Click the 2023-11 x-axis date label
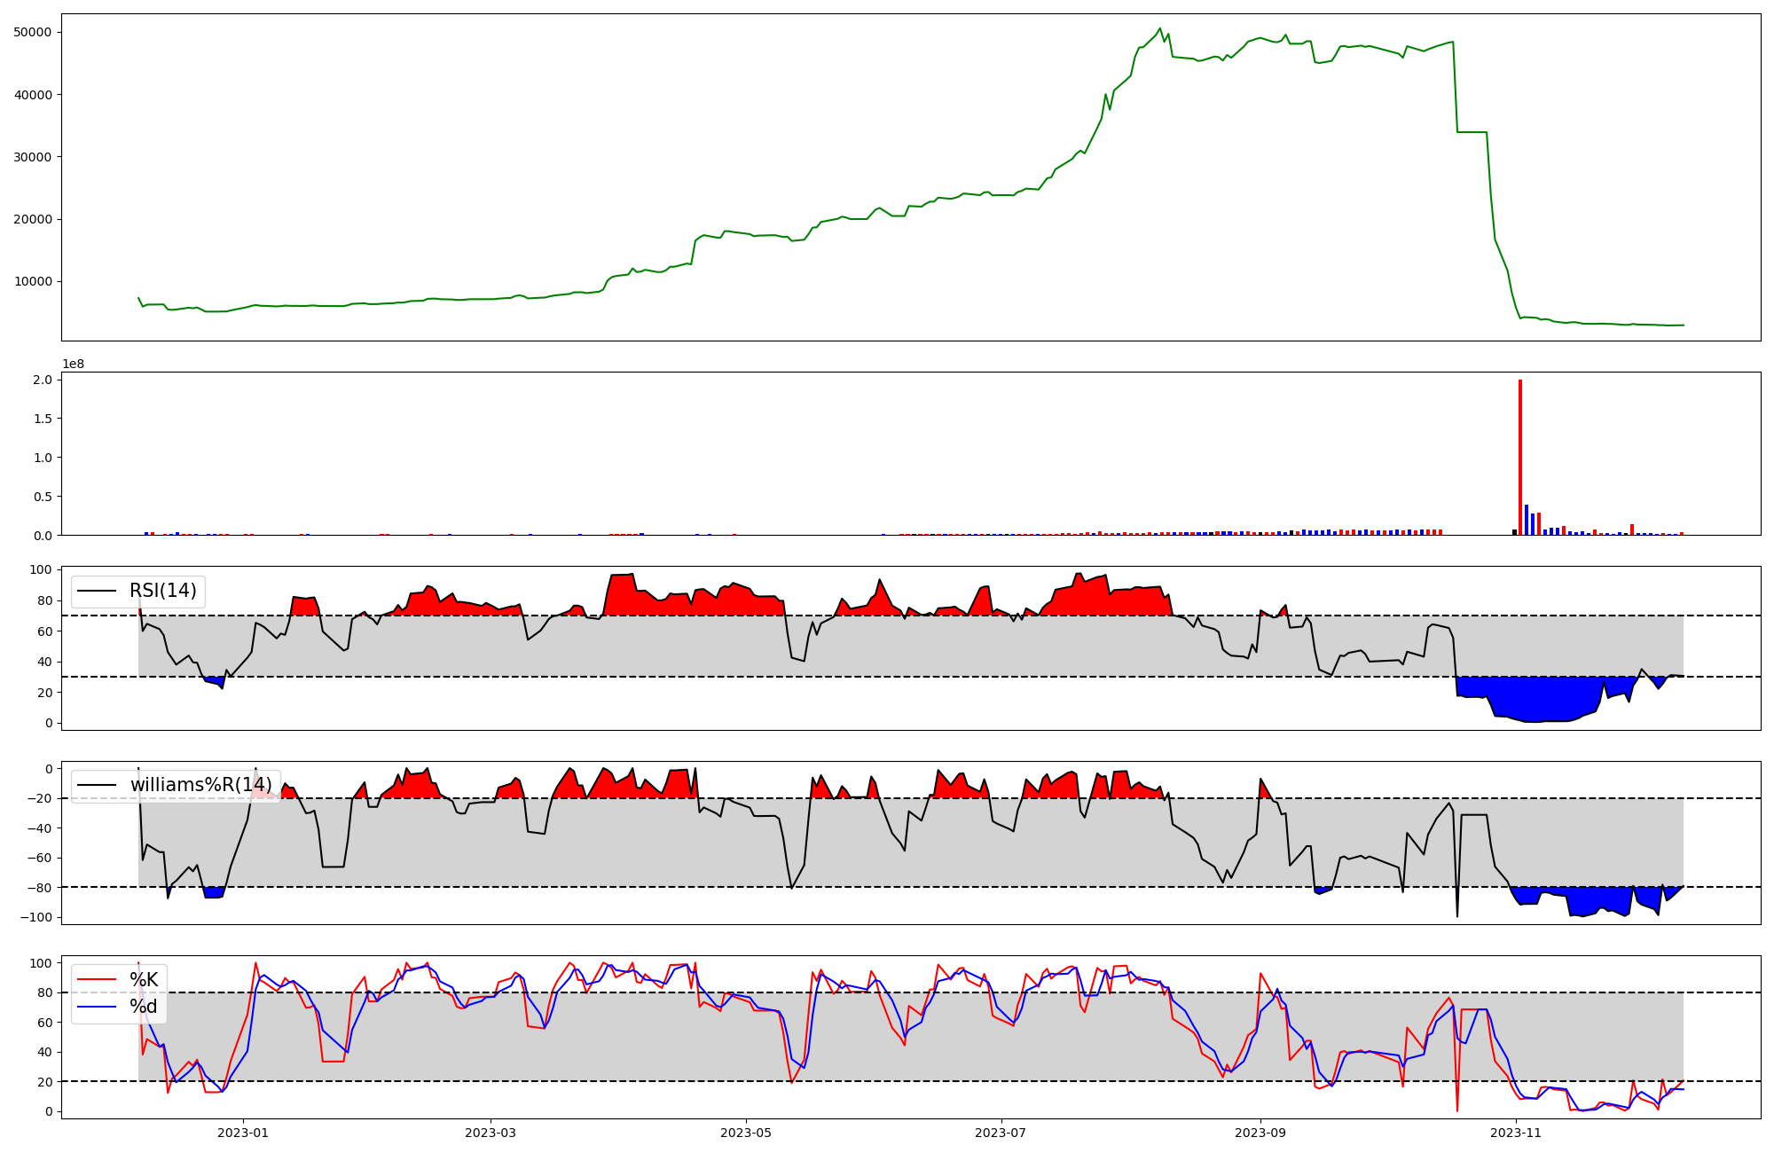1774x1153 pixels. 1516,1133
